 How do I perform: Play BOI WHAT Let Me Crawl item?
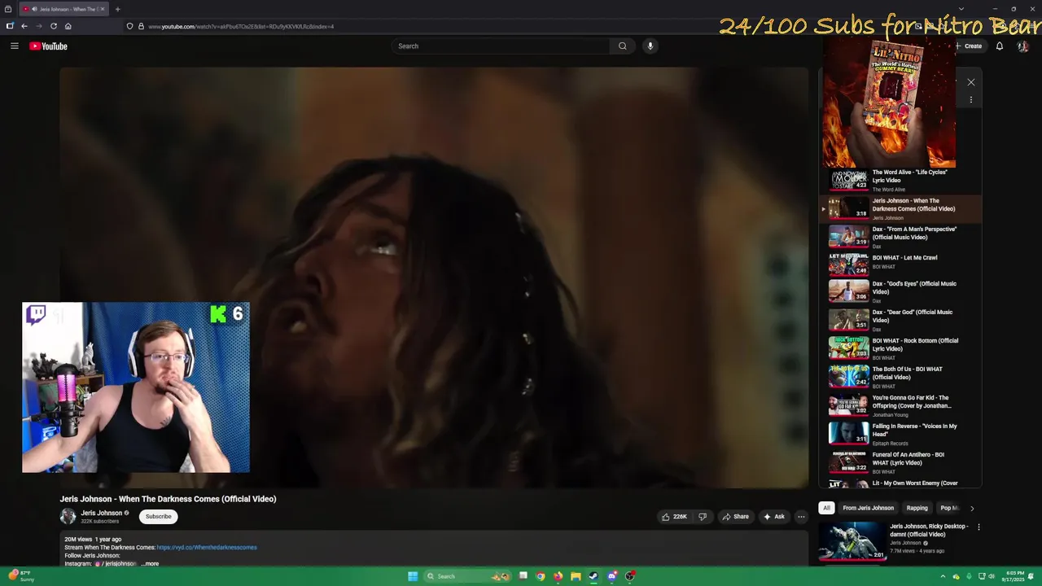(x=900, y=264)
